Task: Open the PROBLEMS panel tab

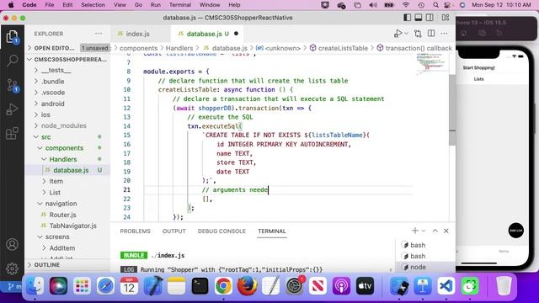Action: [135, 231]
